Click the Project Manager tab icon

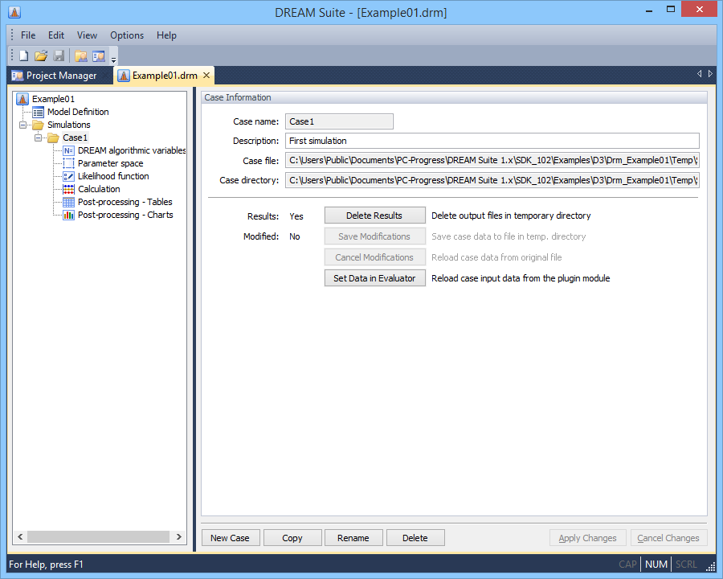tap(18, 76)
